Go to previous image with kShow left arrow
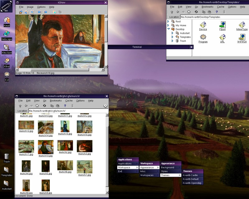The width and height of the screenshot is (249, 199). pos(40,12)
